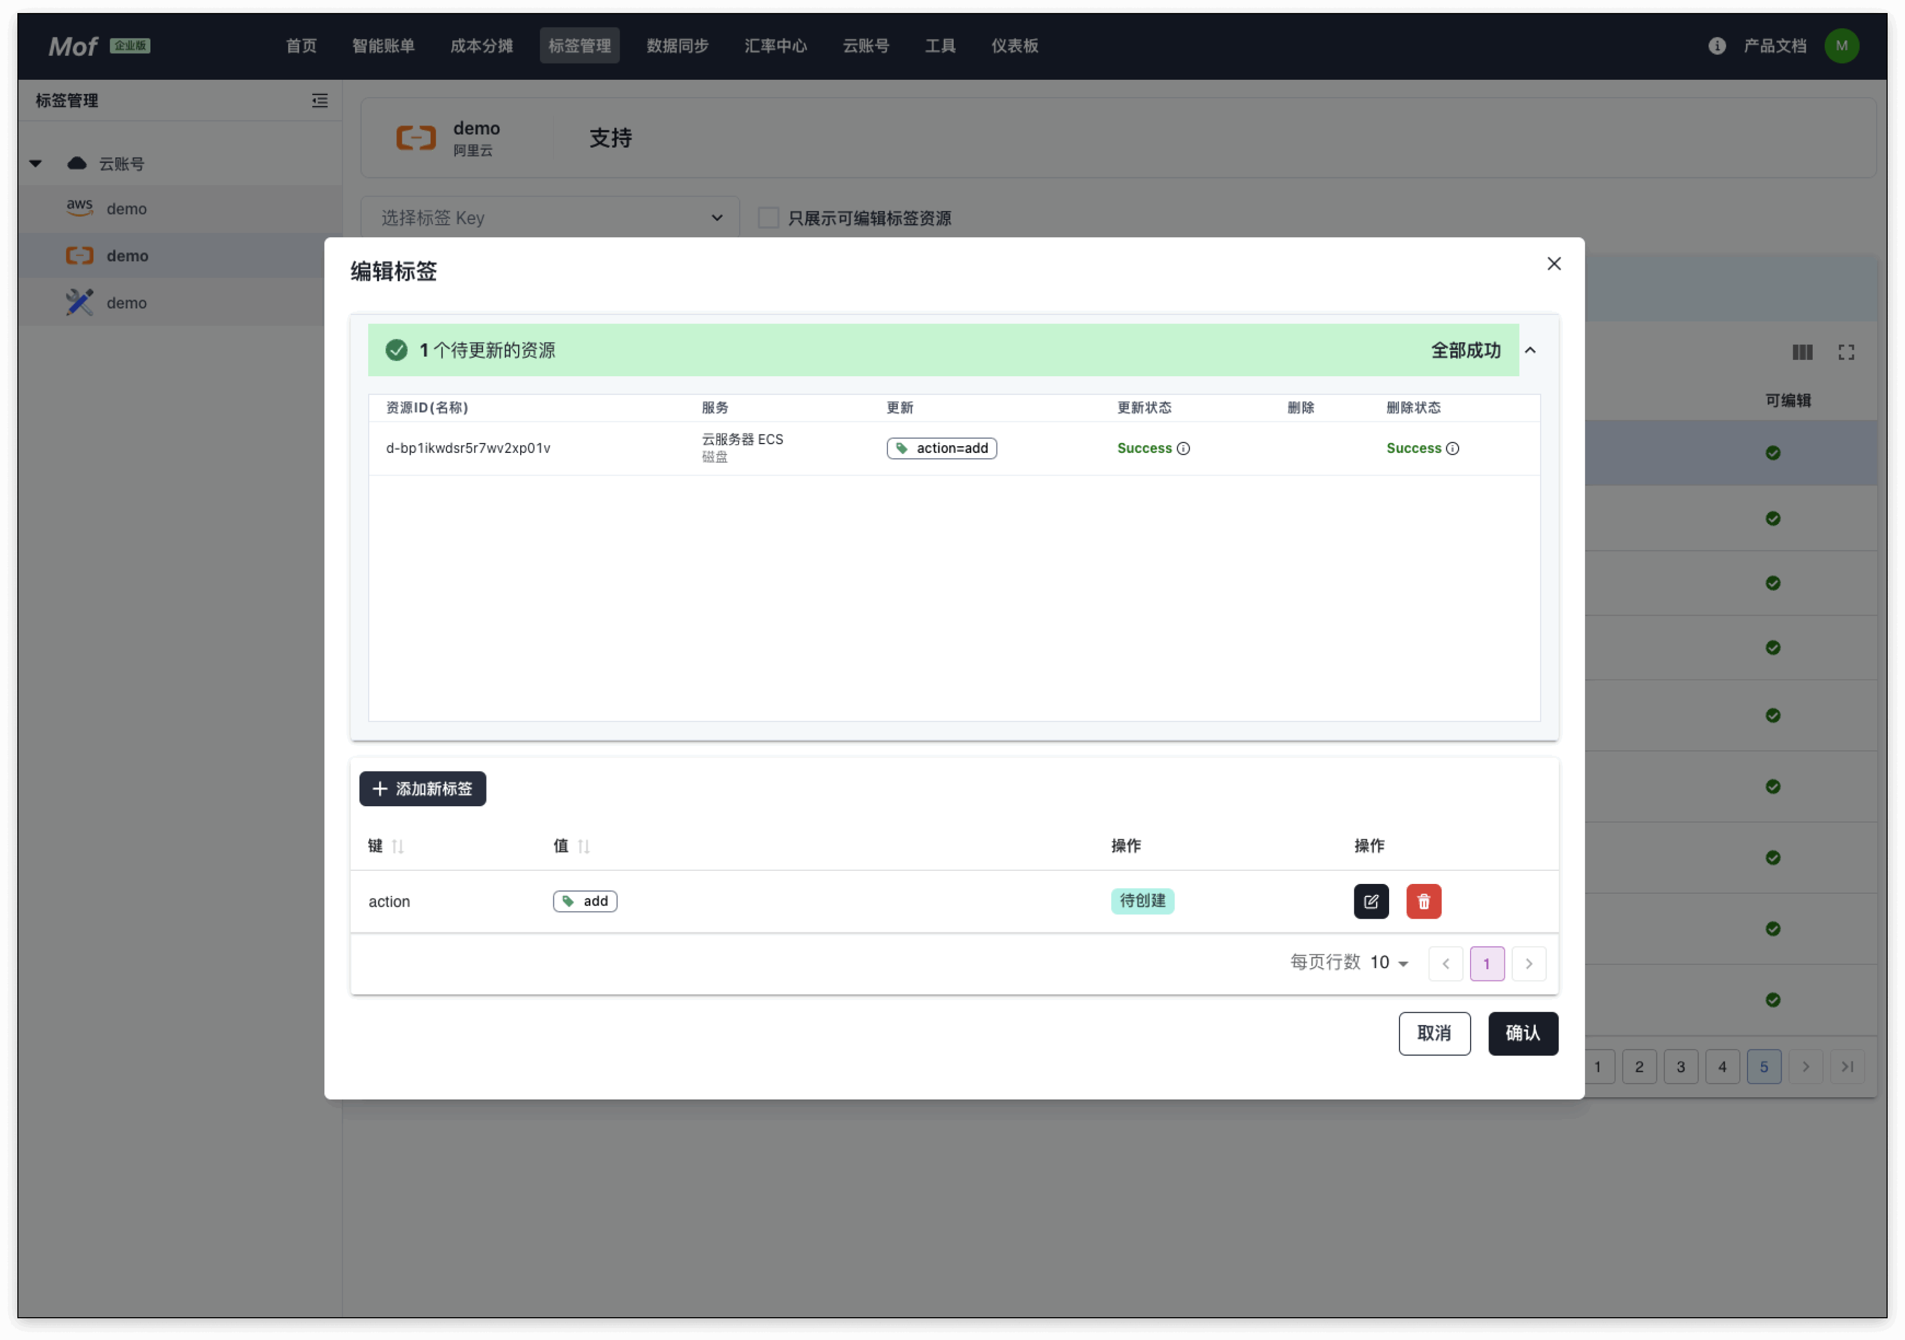Click the edit pencil icon for action tag
The image size is (1905, 1340).
click(x=1371, y=901)
